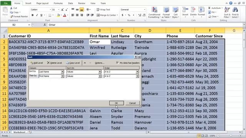Open Sort by column dropdown (Last Name)
Screen dimensions: 246x138
pos(62,72)
